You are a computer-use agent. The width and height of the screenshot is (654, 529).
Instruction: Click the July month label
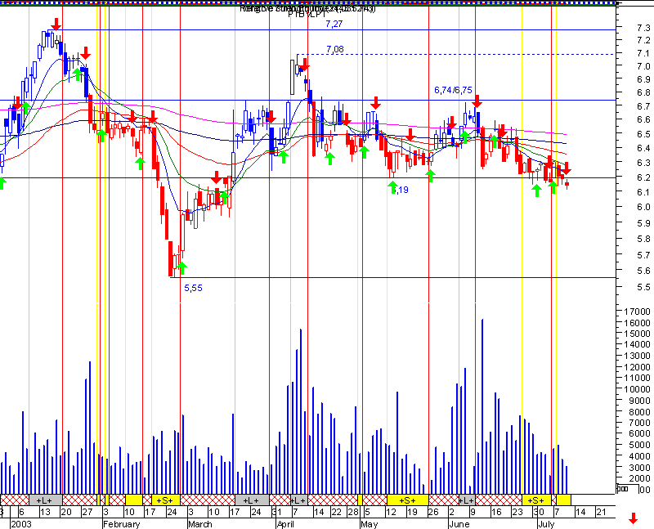546,524
